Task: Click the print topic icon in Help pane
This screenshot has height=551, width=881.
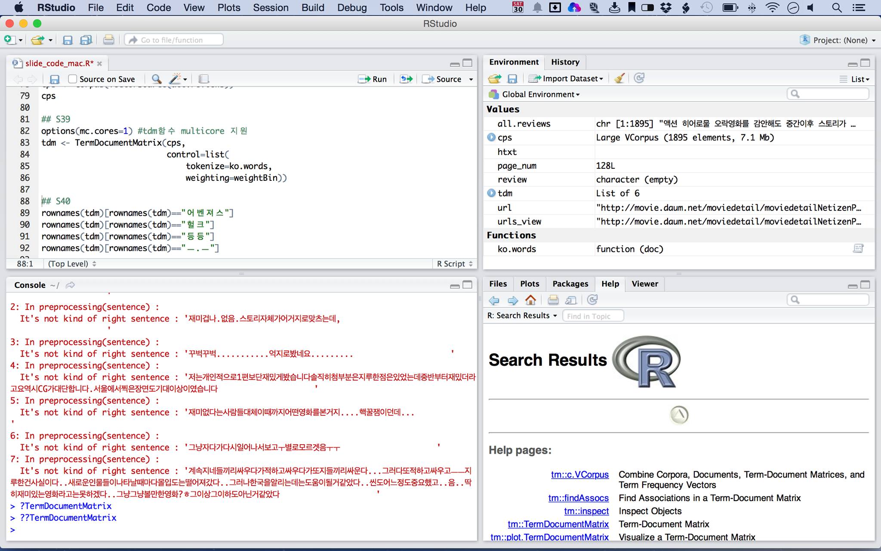Action: (553, 300)
